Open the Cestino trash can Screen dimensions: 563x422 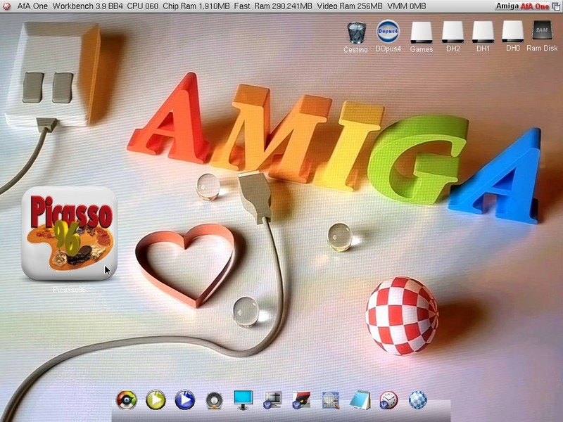coord(356,32)
